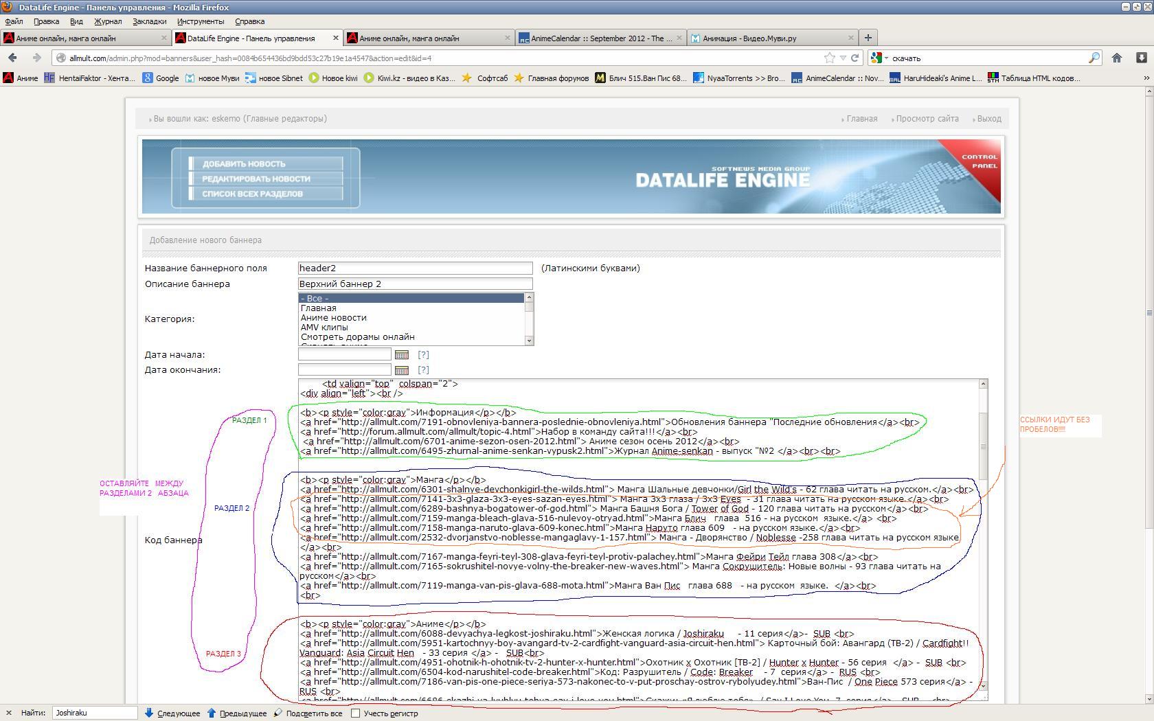The image size is (1154, 721).
Task: Switch to the Анимация - Видео.Муви.ру tab
Action: 773,38
